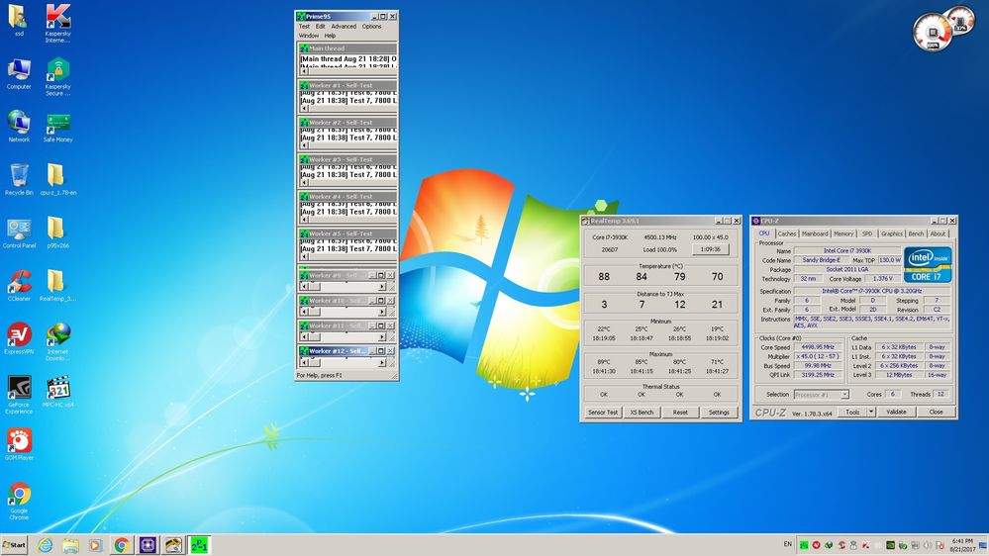Select the Main thread window title bar
Viewport: 989px width, 556px height.
pyautogui.click(x=347, y=47)
